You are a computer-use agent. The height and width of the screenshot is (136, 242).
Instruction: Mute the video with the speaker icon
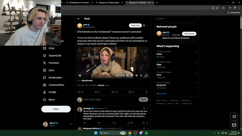tap(132, 76)
